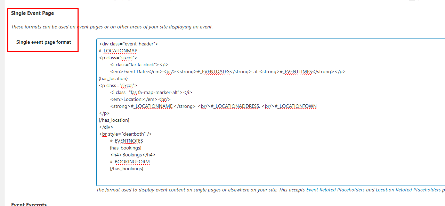Click the #_BOOKINGFORM placeholder text
Viewport: 445px width, 206px height.
pos(130,162)
